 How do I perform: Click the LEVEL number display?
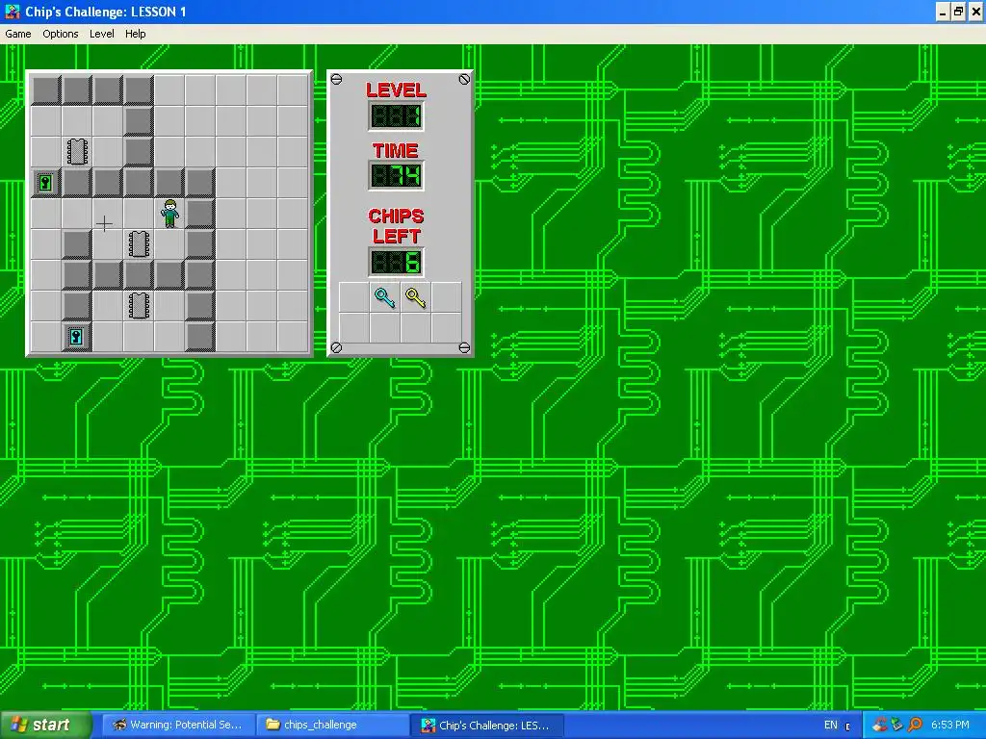coord(396,116)
